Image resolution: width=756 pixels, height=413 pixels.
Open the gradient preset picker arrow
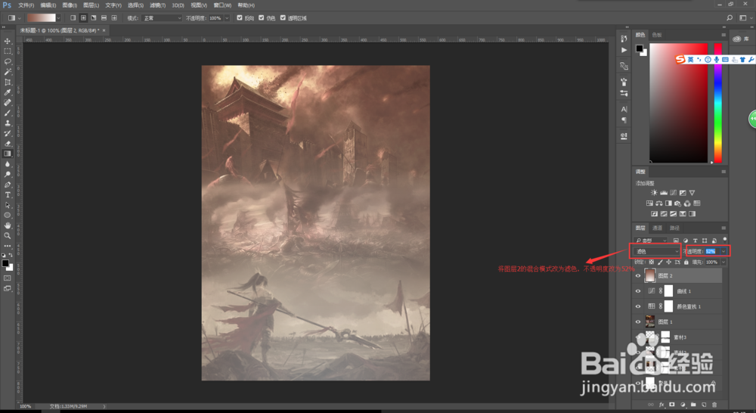pos(58,18)
